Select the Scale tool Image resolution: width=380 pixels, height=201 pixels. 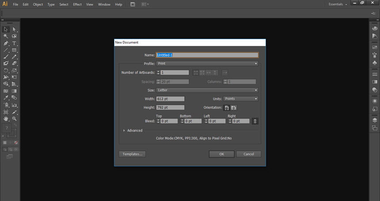14,71
